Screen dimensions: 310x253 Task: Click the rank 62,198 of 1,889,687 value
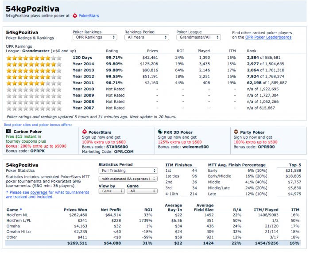pos(267,83)
